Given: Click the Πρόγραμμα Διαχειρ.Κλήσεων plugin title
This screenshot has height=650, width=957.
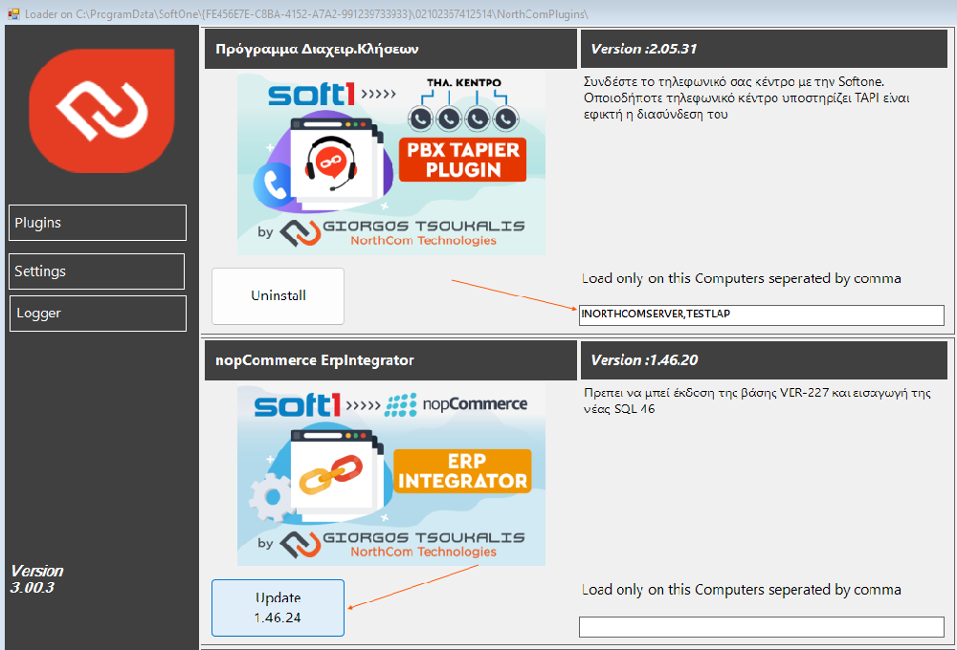Looking at the screenshot, I should pos(317,49).
